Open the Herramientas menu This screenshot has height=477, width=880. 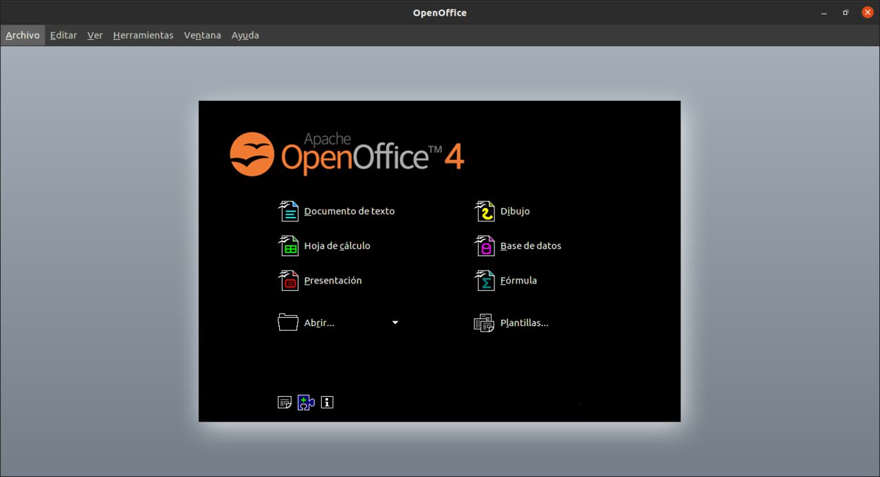(143, 35)
